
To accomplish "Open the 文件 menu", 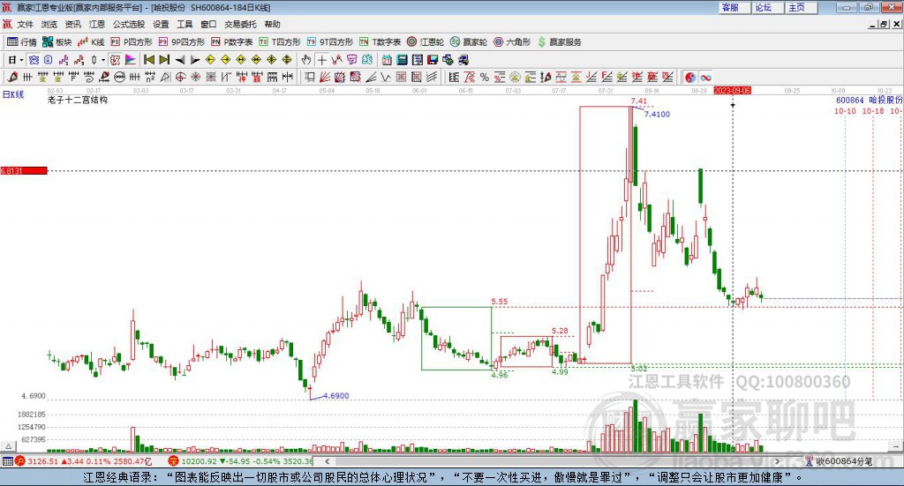I will 25,24.
